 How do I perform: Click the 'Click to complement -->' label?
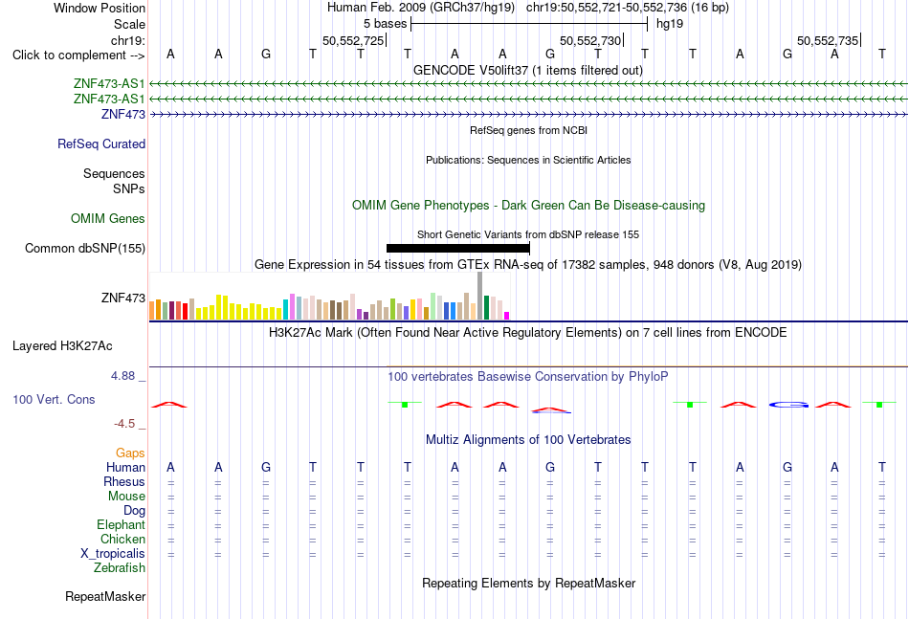78,55
